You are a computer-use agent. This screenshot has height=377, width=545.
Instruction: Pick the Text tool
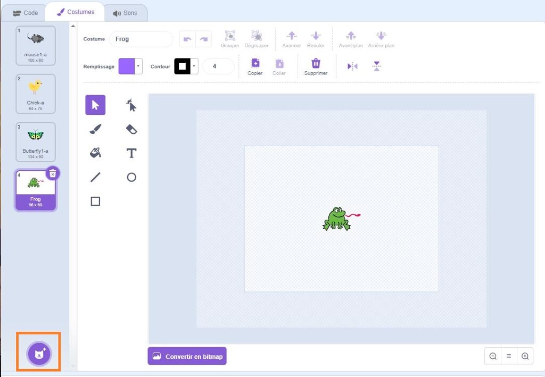131,153
